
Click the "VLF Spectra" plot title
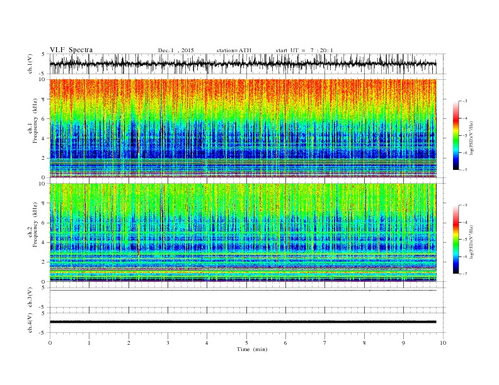tap(71, 50)
